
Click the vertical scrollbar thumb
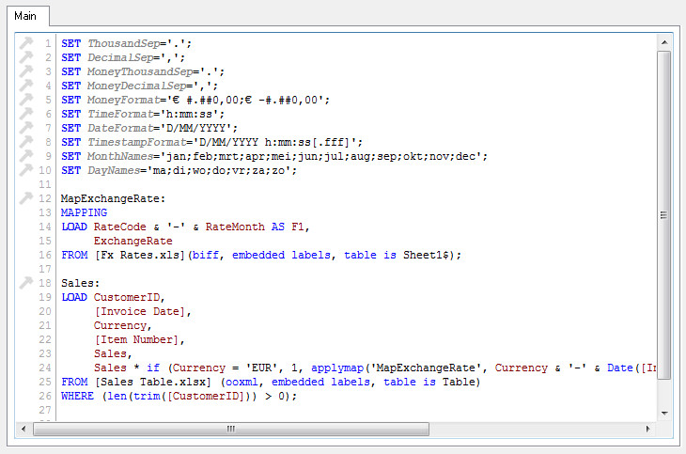(x=664, y=215)
